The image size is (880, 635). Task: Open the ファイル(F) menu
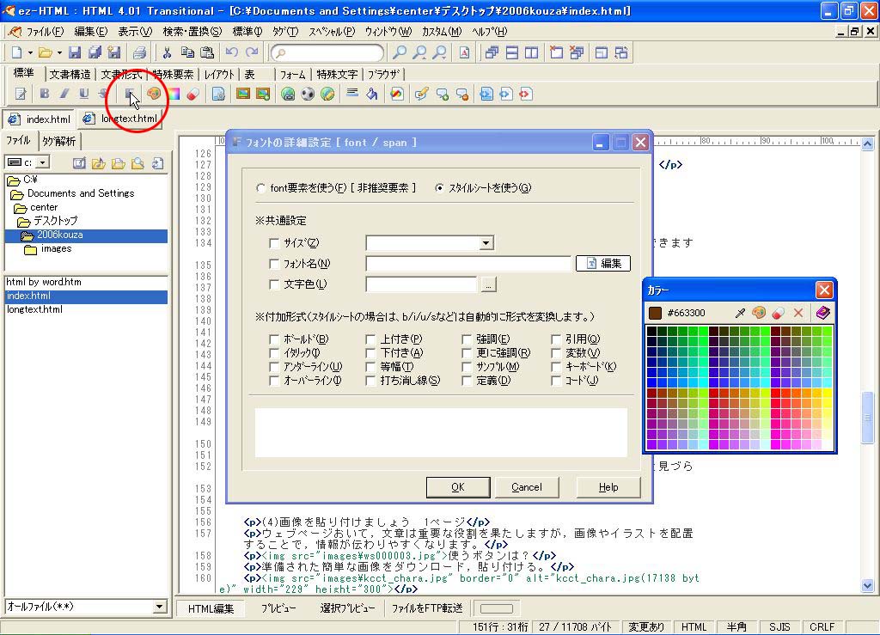point(45,32)
